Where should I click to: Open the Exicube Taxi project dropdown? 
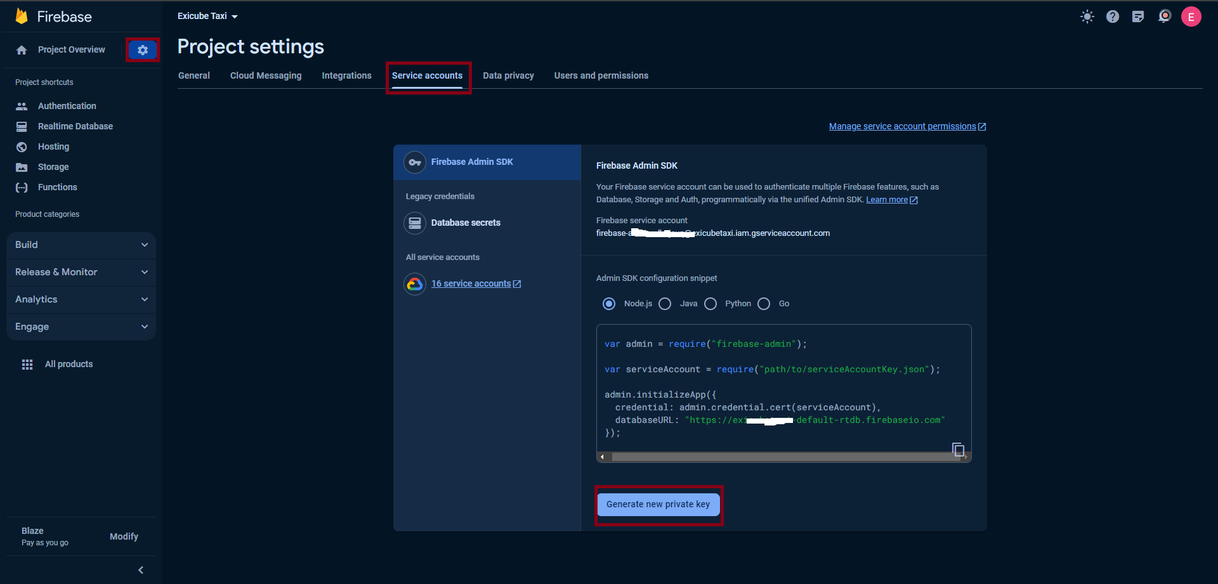pos(207,16)
